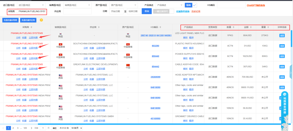
Task: Select page 2 in pagination
Action: pyautogui.click(x=13, y=128)
